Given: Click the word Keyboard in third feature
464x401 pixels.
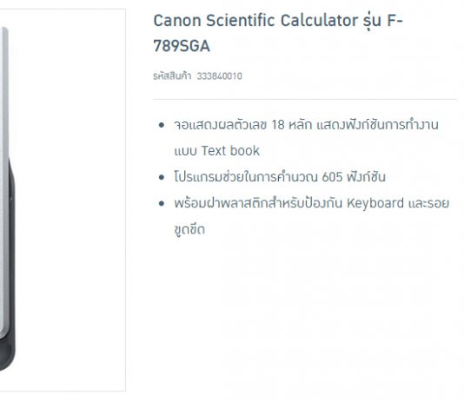Looking at the screenshot, I should point(375,203).
